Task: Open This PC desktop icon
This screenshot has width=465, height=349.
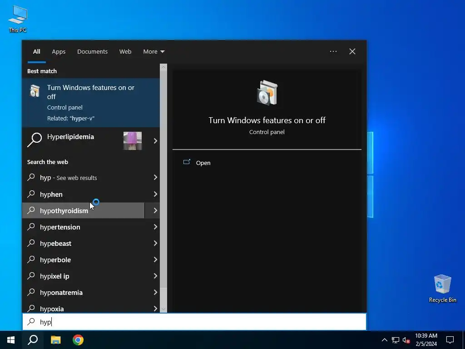Action: pos(18,19)
